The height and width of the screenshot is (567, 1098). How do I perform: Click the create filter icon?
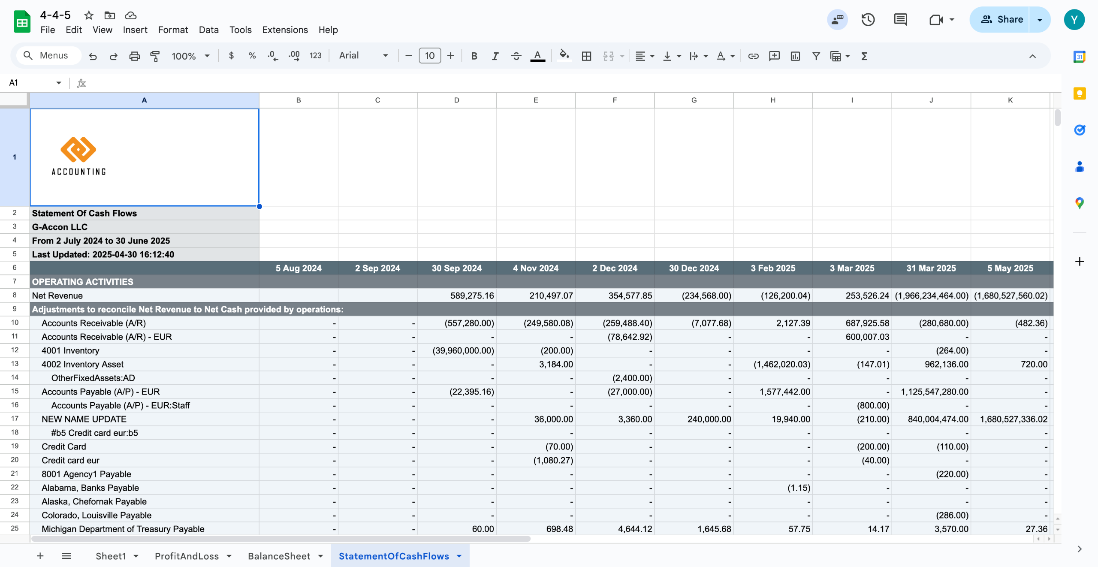click(816, 56)
